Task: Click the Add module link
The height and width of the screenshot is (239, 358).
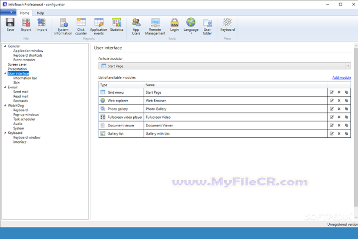Action: point(342,78)
